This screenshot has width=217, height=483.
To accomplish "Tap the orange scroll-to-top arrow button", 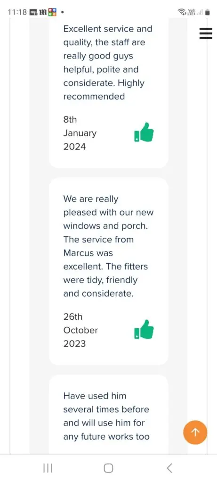I will click(x=195, y=432).
